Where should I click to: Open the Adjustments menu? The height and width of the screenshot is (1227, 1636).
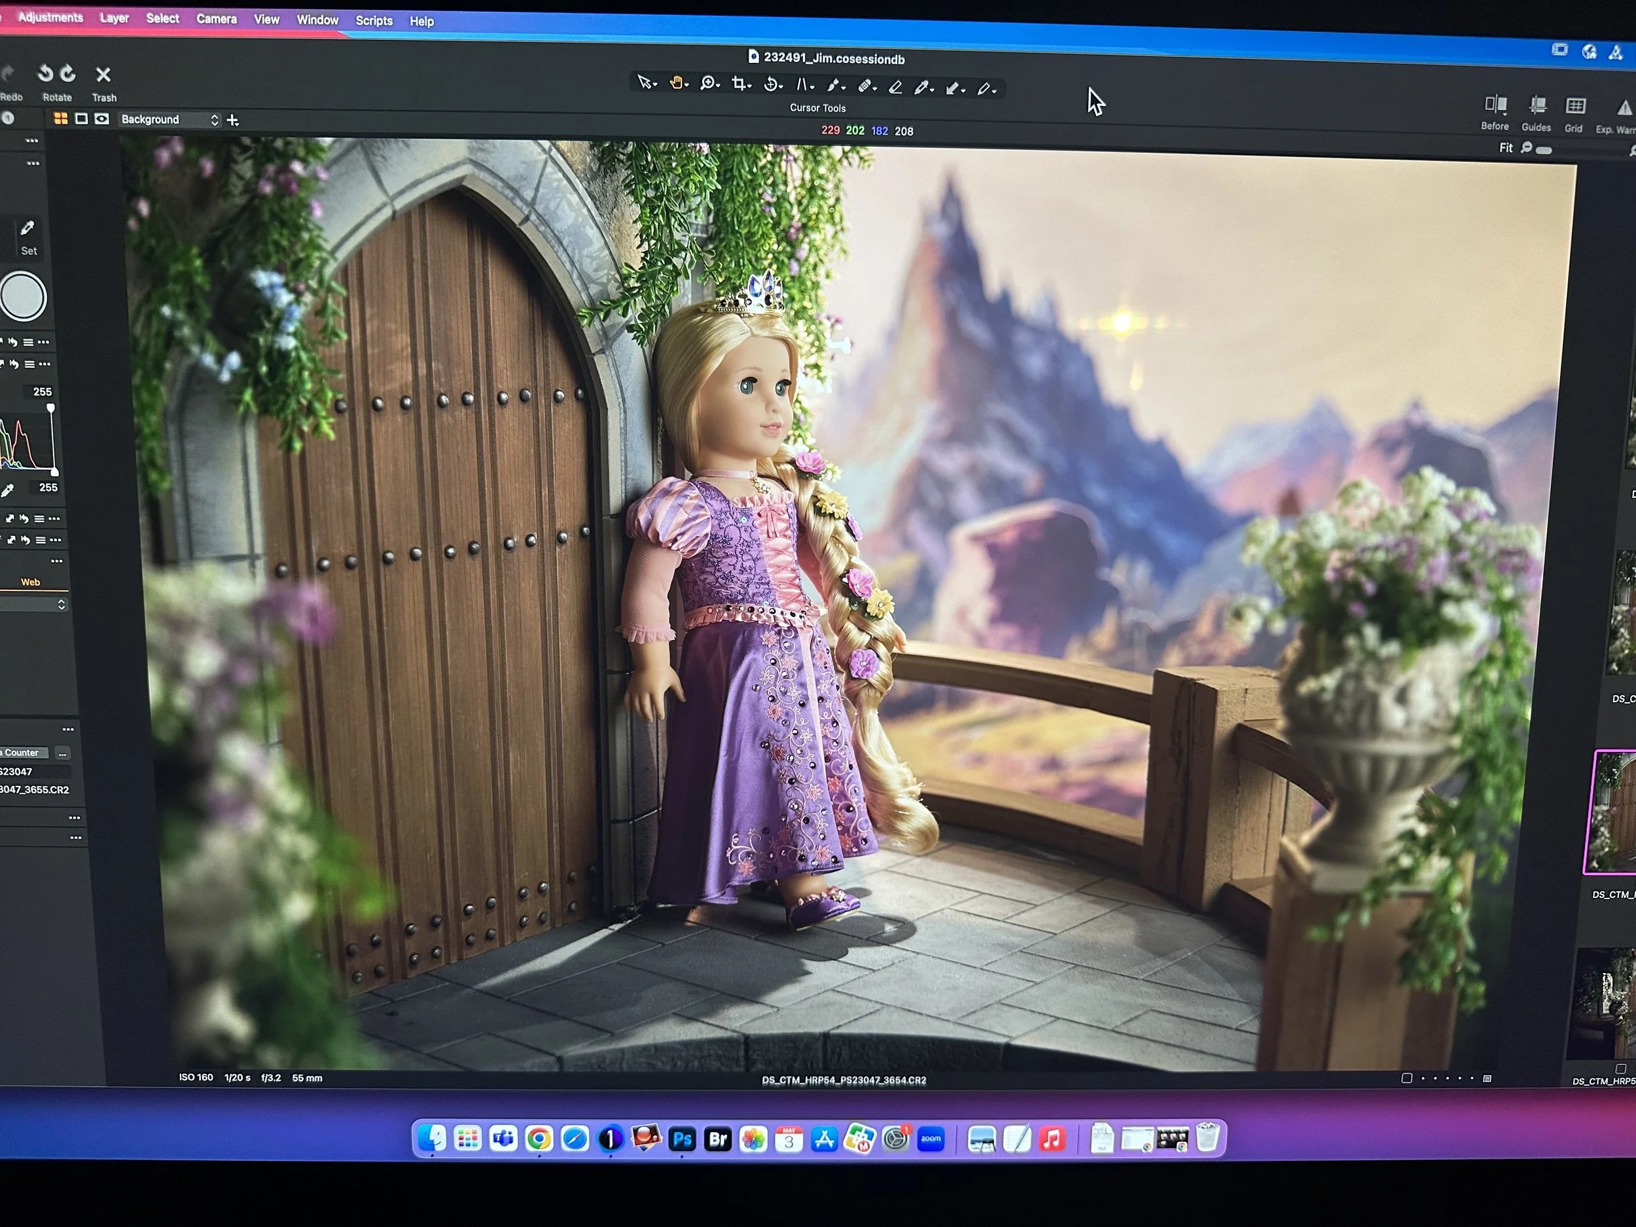point(50,17)
